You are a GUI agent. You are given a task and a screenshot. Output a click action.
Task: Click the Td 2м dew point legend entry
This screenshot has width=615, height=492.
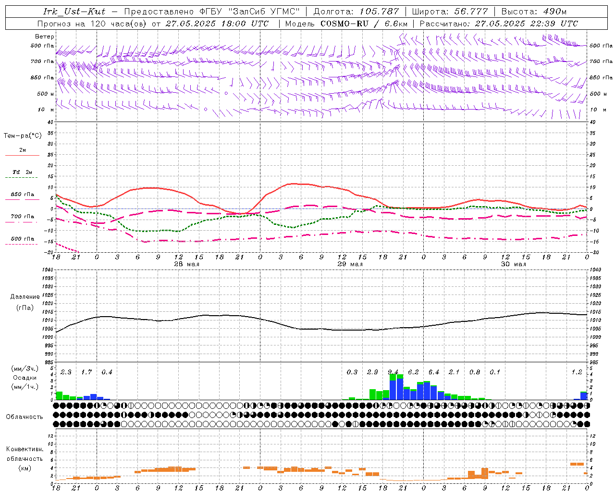click(x=23, y=174)
